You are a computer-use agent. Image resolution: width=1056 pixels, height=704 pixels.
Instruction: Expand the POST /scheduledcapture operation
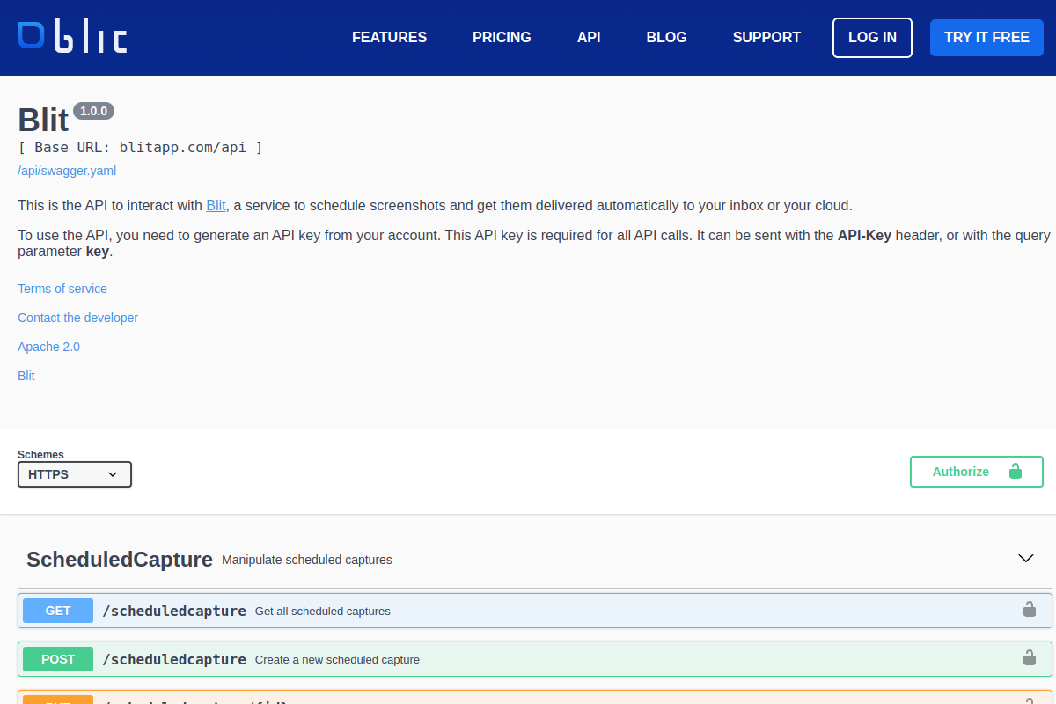point(534,659)
